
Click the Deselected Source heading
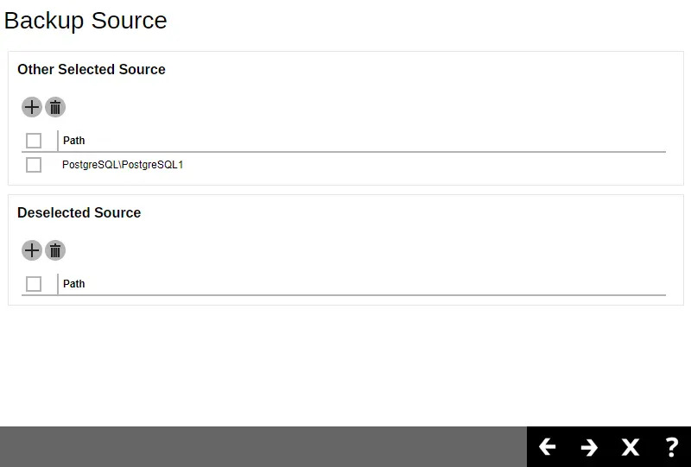click(x=79, y=213)
